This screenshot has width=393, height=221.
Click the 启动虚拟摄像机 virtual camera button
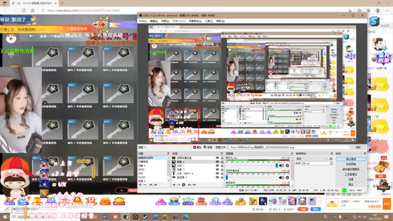coord(351,169)
